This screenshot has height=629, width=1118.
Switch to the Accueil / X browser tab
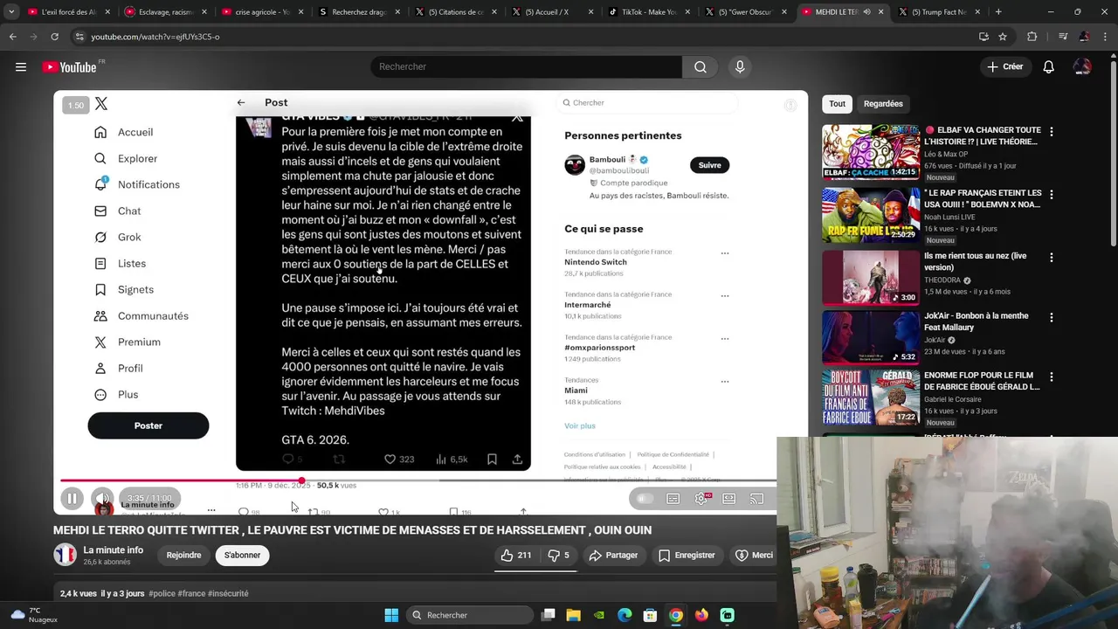(552, 12)
